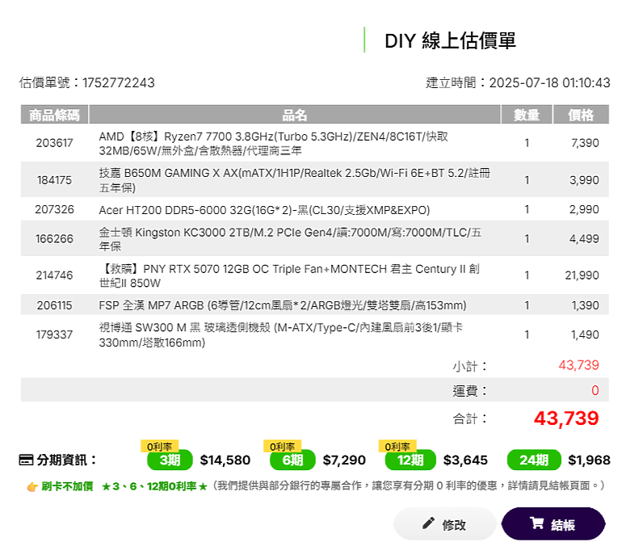Click product code 166266
The height and width of the screenshot is (559, 630).
[x=54, y=239]
